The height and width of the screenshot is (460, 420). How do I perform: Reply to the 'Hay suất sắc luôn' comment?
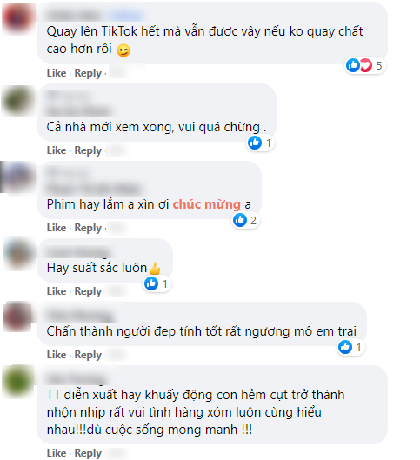pos(88,291)
